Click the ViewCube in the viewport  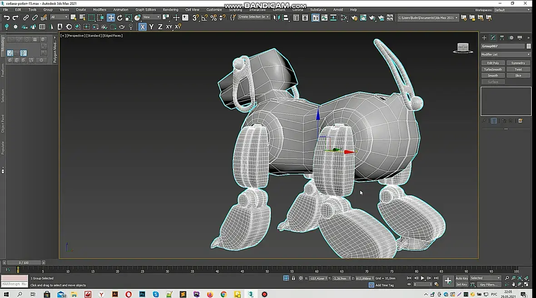tap(463, 48)
